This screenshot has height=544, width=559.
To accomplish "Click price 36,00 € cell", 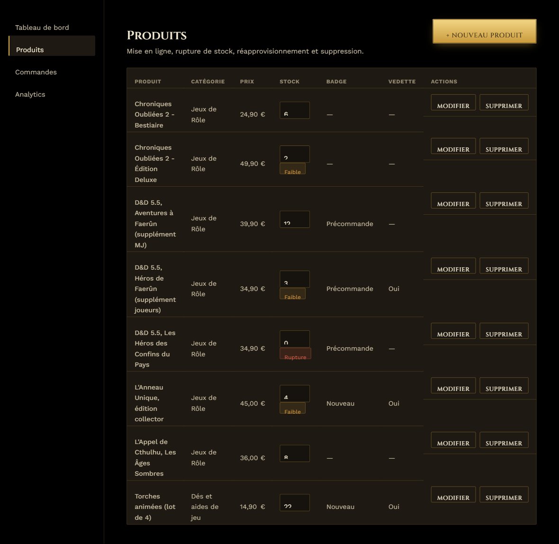I will tap(252, 458).
